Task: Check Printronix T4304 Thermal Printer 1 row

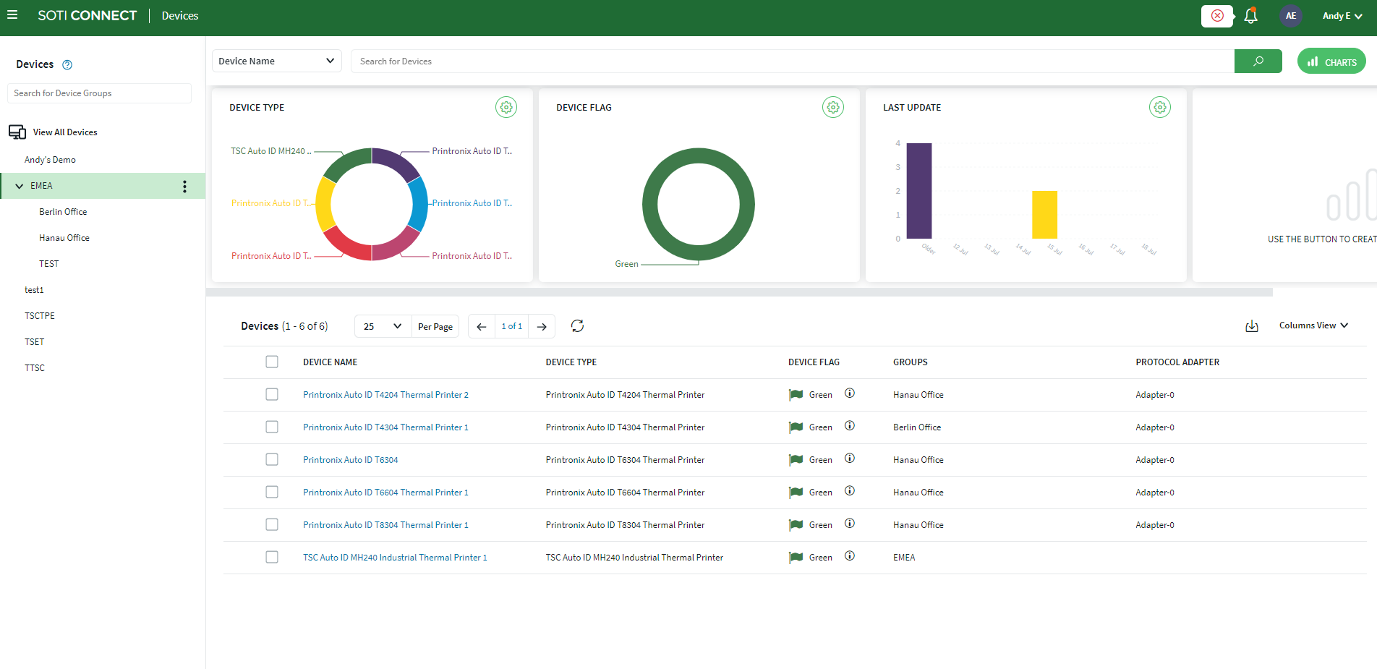Action: (x=272, y=427)
